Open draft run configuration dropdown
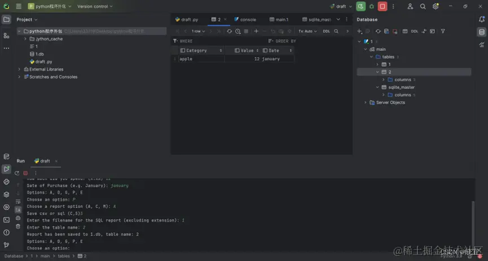This screenshot has width=488, height=261. coord(341,6)
